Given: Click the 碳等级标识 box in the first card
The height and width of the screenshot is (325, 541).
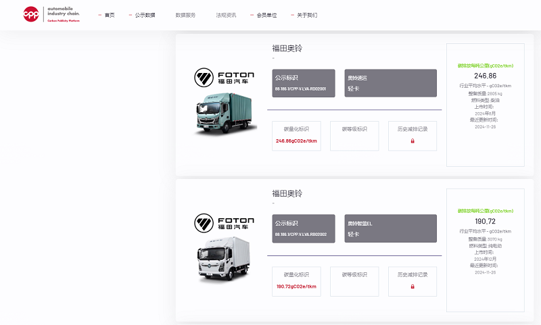Looking at the screenshot, I should [x=354, y=136].
